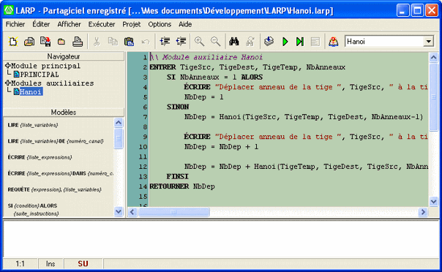Click Modèles list scroll up arrow

pos(119,123)
